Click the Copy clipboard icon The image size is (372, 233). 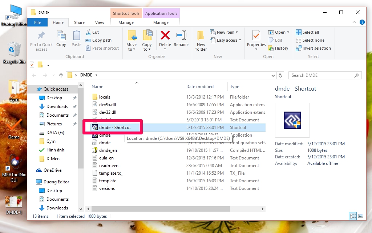[61, 36]
